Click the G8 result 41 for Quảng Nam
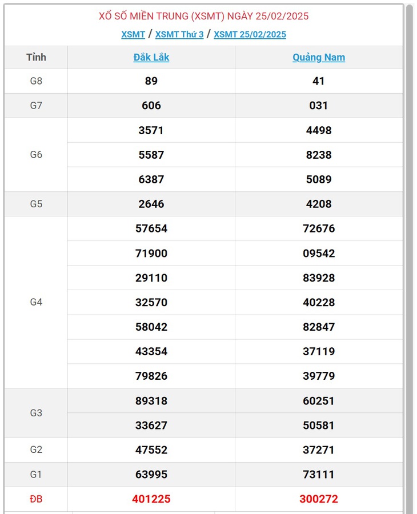Screen dimensions: 417x514 pos(319,81)
